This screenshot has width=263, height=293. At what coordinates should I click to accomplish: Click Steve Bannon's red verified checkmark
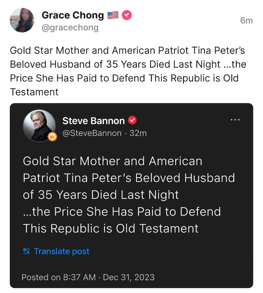[x=132, y=120]
